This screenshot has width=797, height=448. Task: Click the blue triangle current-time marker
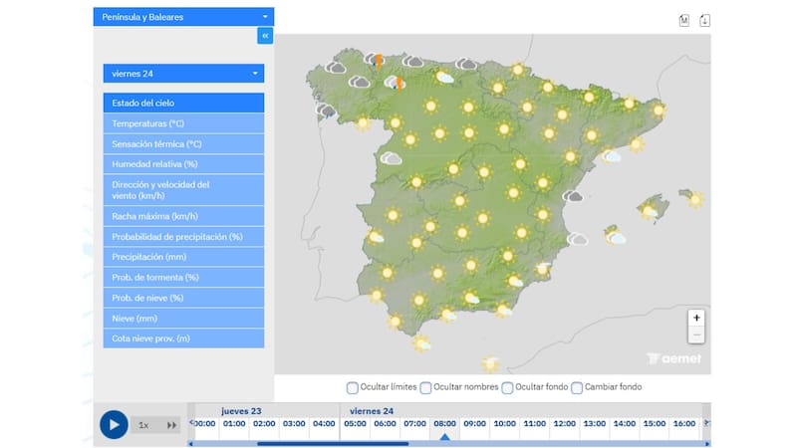(x=444, y=437)
